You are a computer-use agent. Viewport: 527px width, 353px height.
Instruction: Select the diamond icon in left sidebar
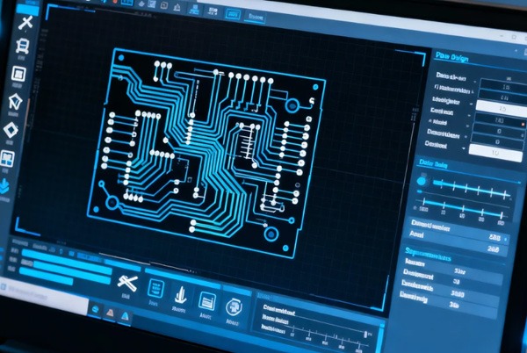pyautogui.click(x=12, y=130)
